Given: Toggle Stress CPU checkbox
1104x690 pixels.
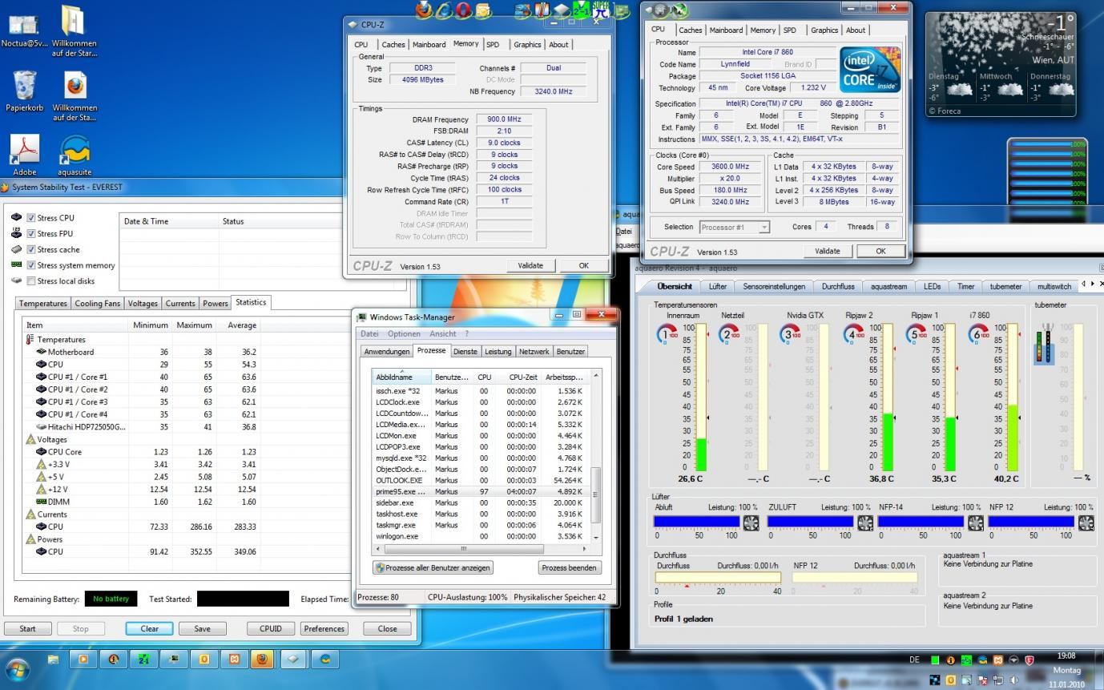Looking at the screenshot, I should [30, 218].
